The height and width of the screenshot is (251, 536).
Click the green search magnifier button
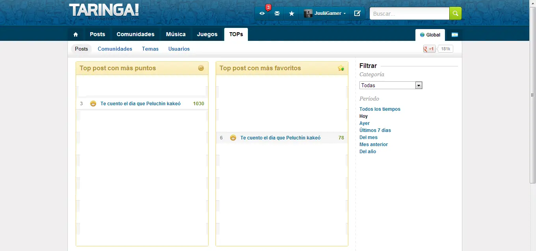tap(455, 13)
